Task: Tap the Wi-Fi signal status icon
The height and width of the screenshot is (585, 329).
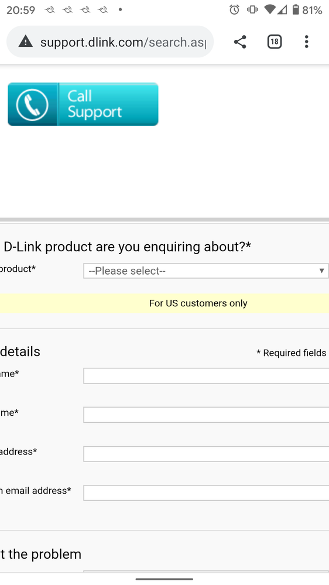Action: coord(269,10)
